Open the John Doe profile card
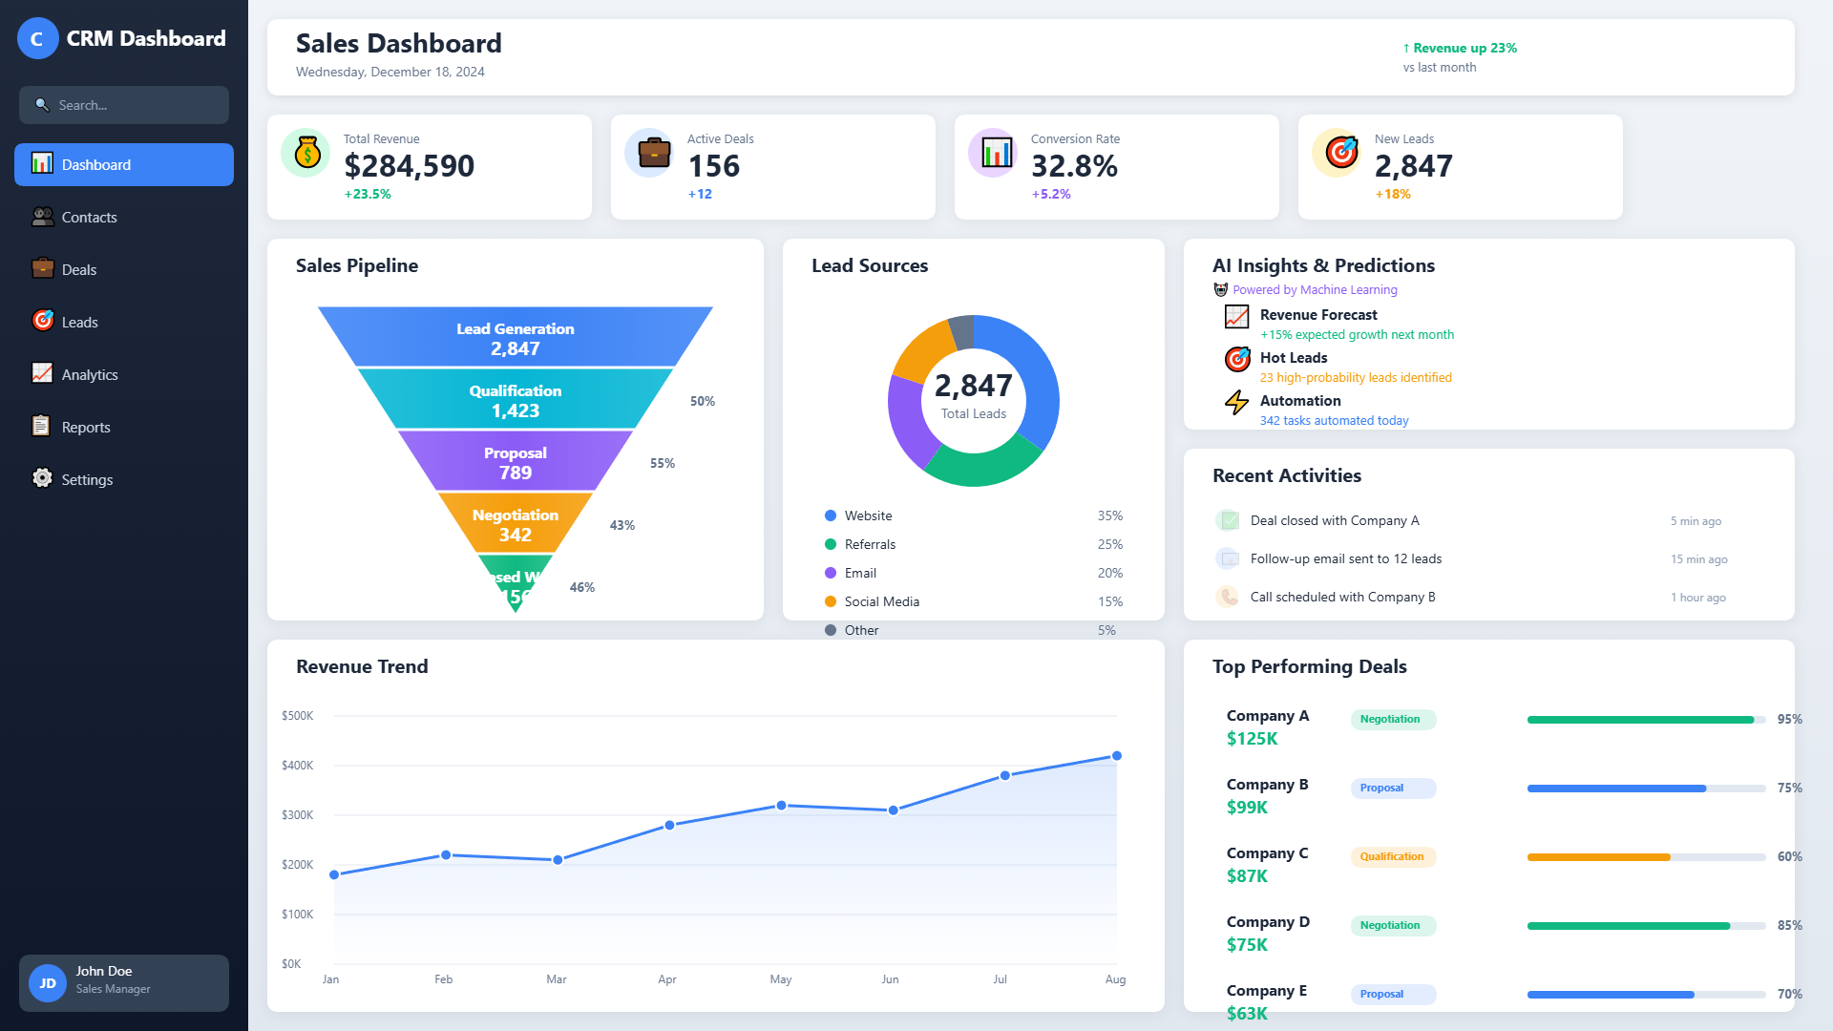The width and height of the screenshot is (1833, 1031). [124, 983]
